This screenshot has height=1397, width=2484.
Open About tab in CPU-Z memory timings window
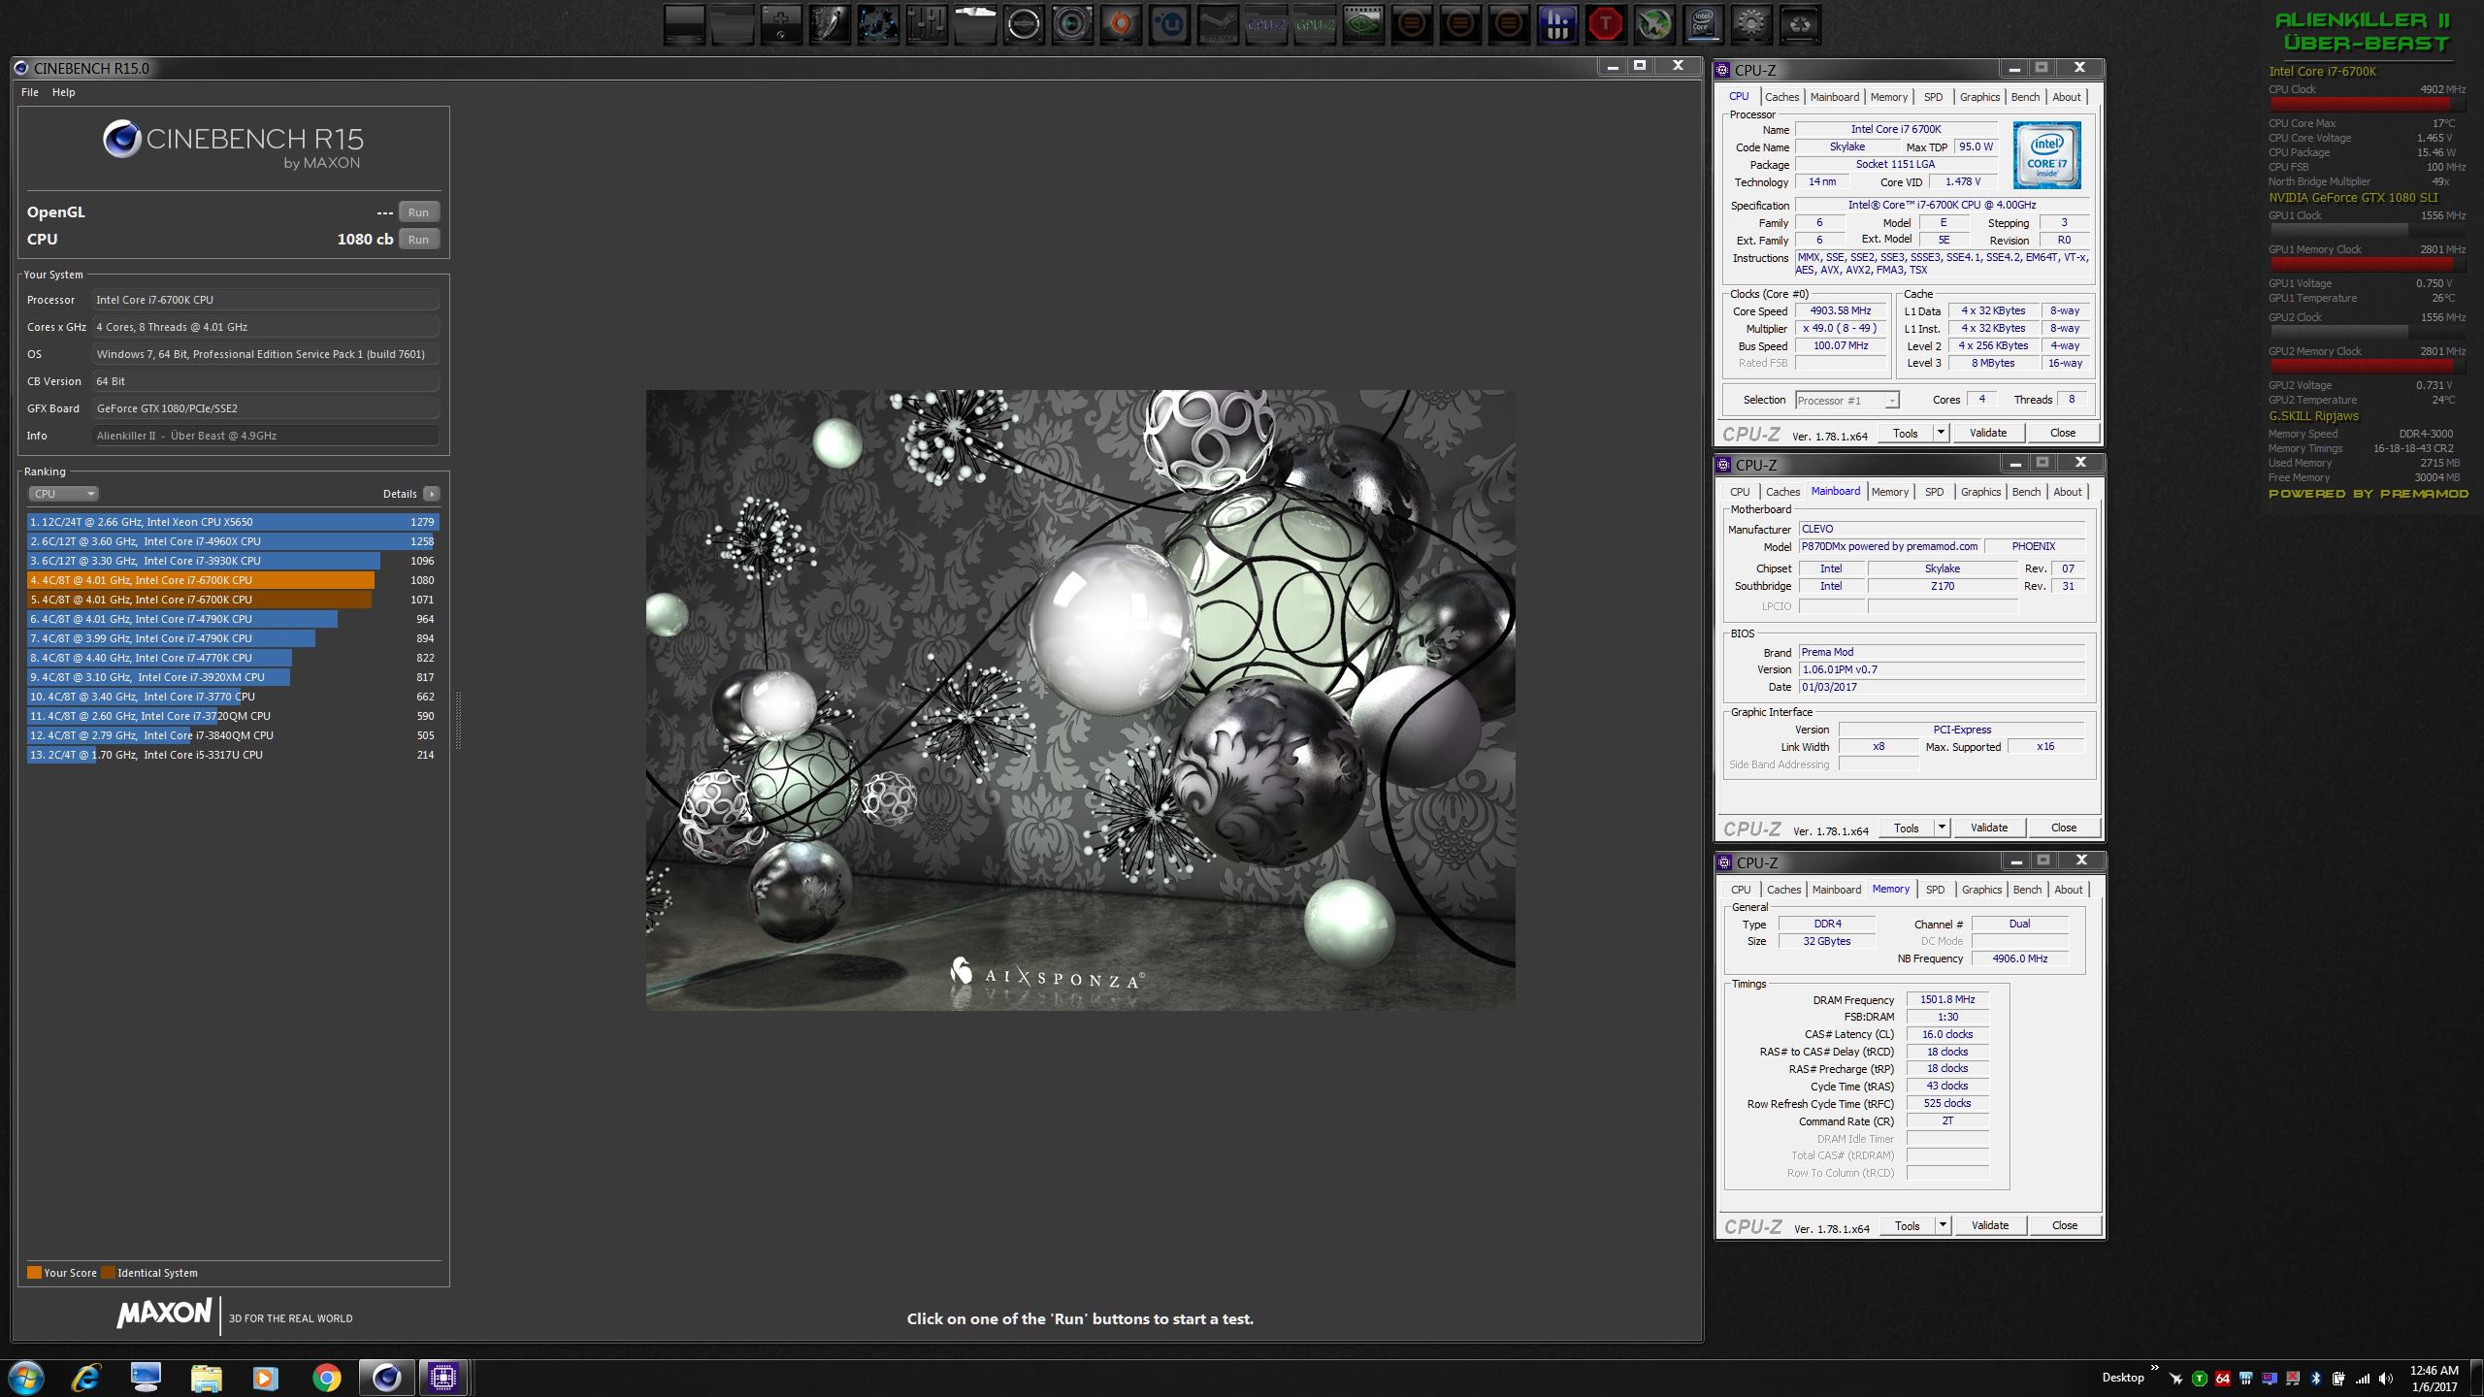[x=2068, y=890]
